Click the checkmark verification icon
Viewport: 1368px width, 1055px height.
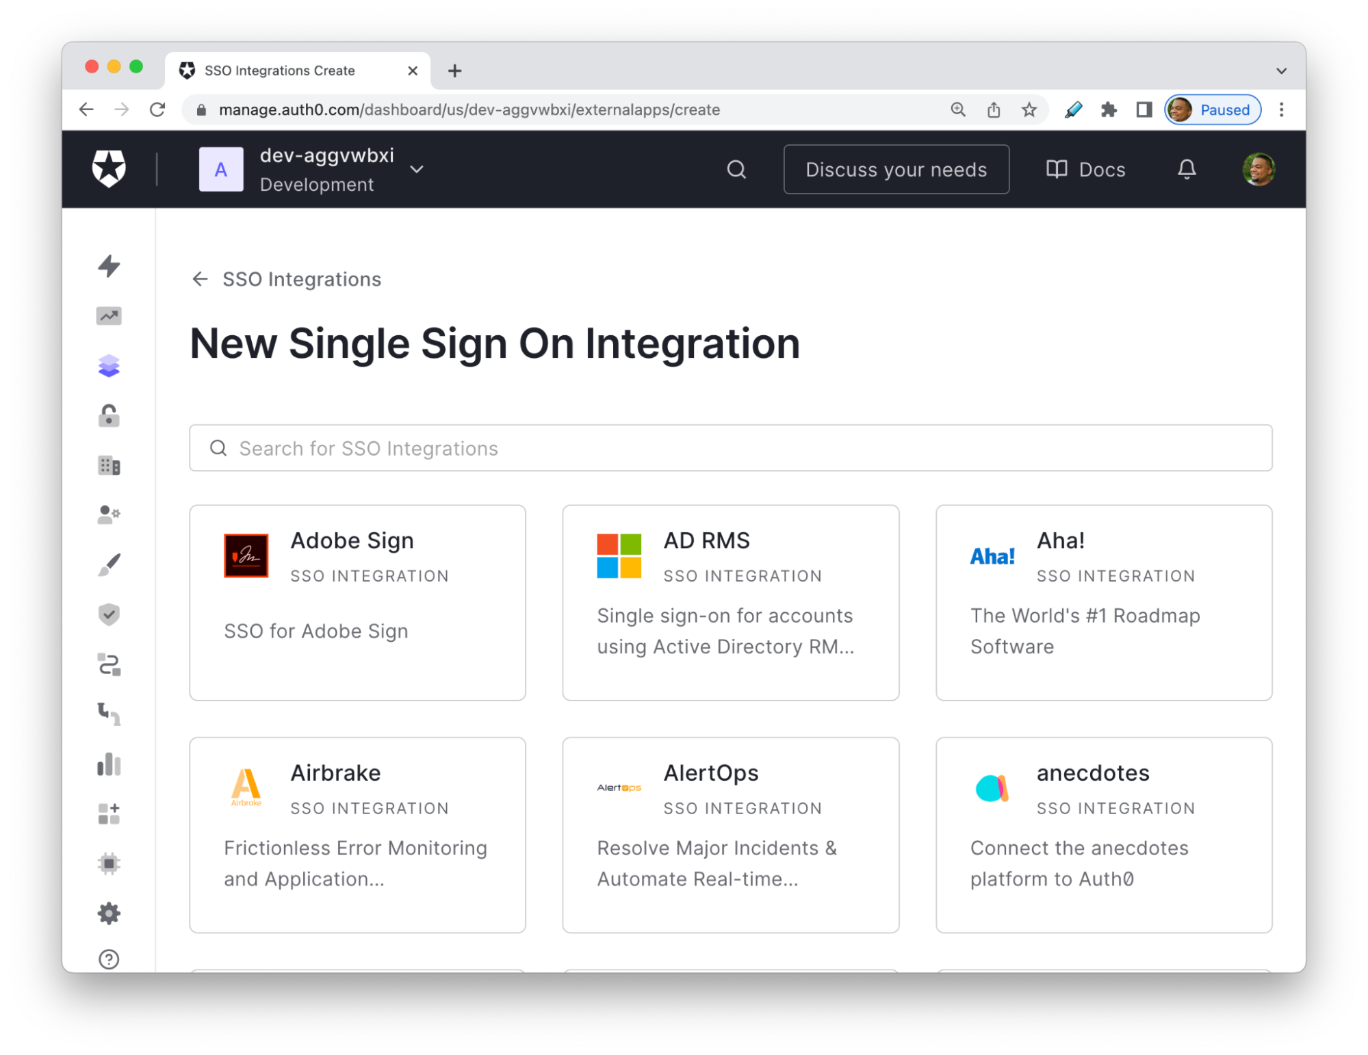[x=109, y=613]
